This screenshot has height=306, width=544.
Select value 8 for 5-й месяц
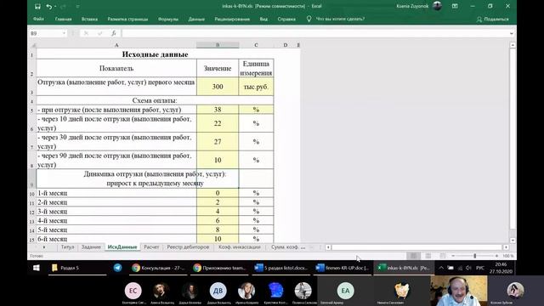pos(218,229)
